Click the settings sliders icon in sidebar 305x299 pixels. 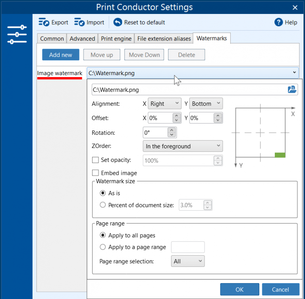[x=17, y=35]
